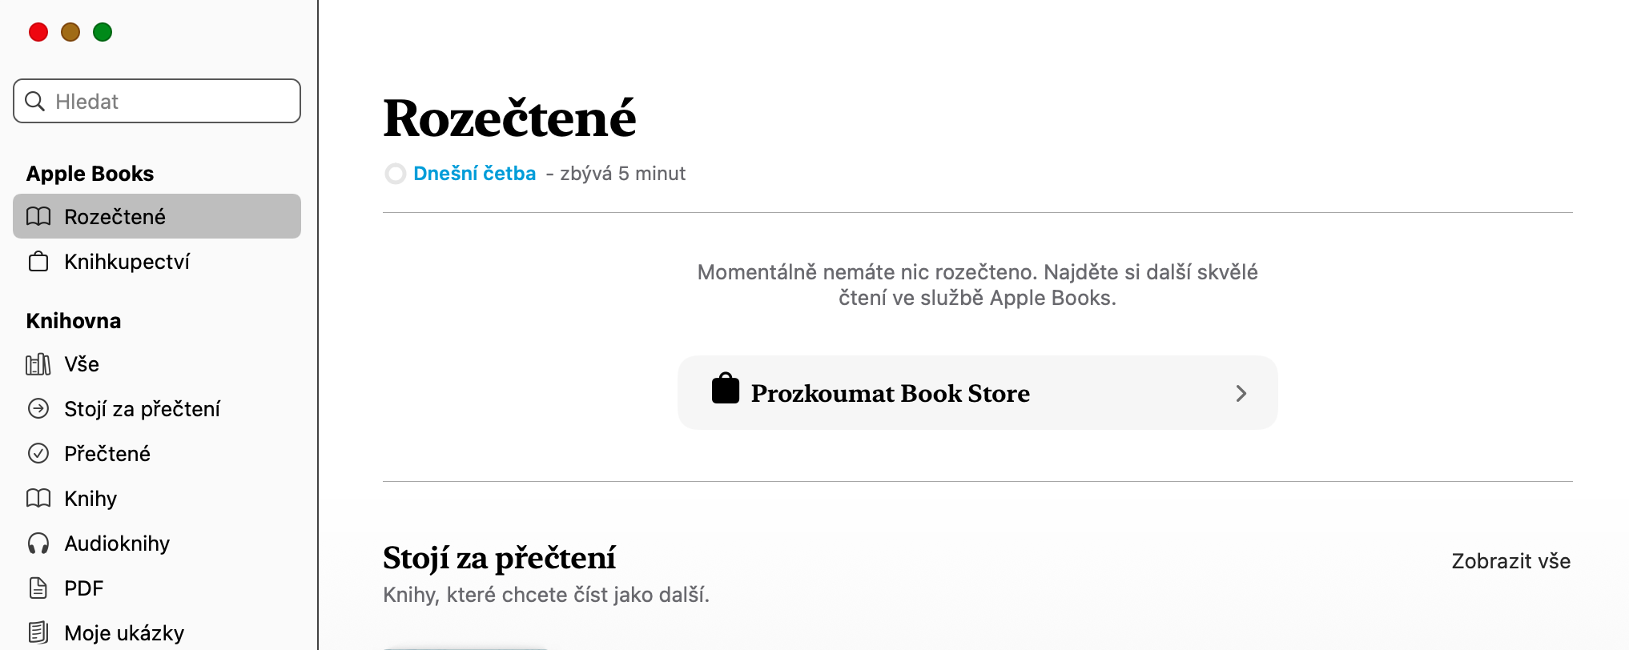Click the Vše library books icon
This screenshot has height=650, width=1629.
point(38,364)
